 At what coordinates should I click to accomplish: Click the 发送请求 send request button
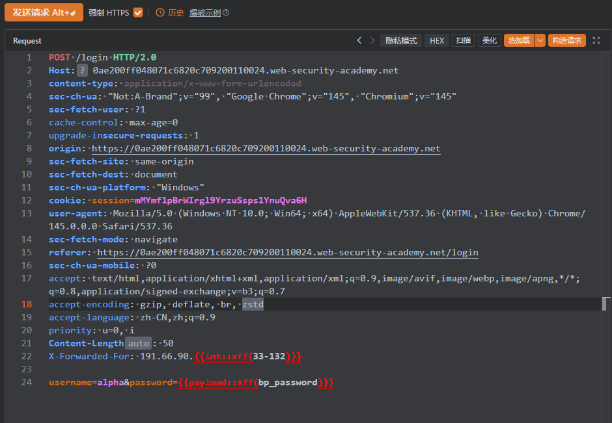click(x=44, y=12)
